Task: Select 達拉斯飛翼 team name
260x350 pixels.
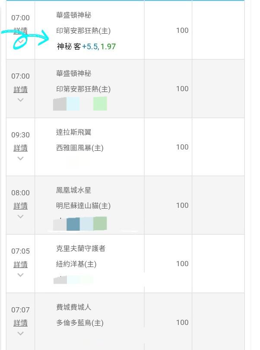Action: (74, 132)
